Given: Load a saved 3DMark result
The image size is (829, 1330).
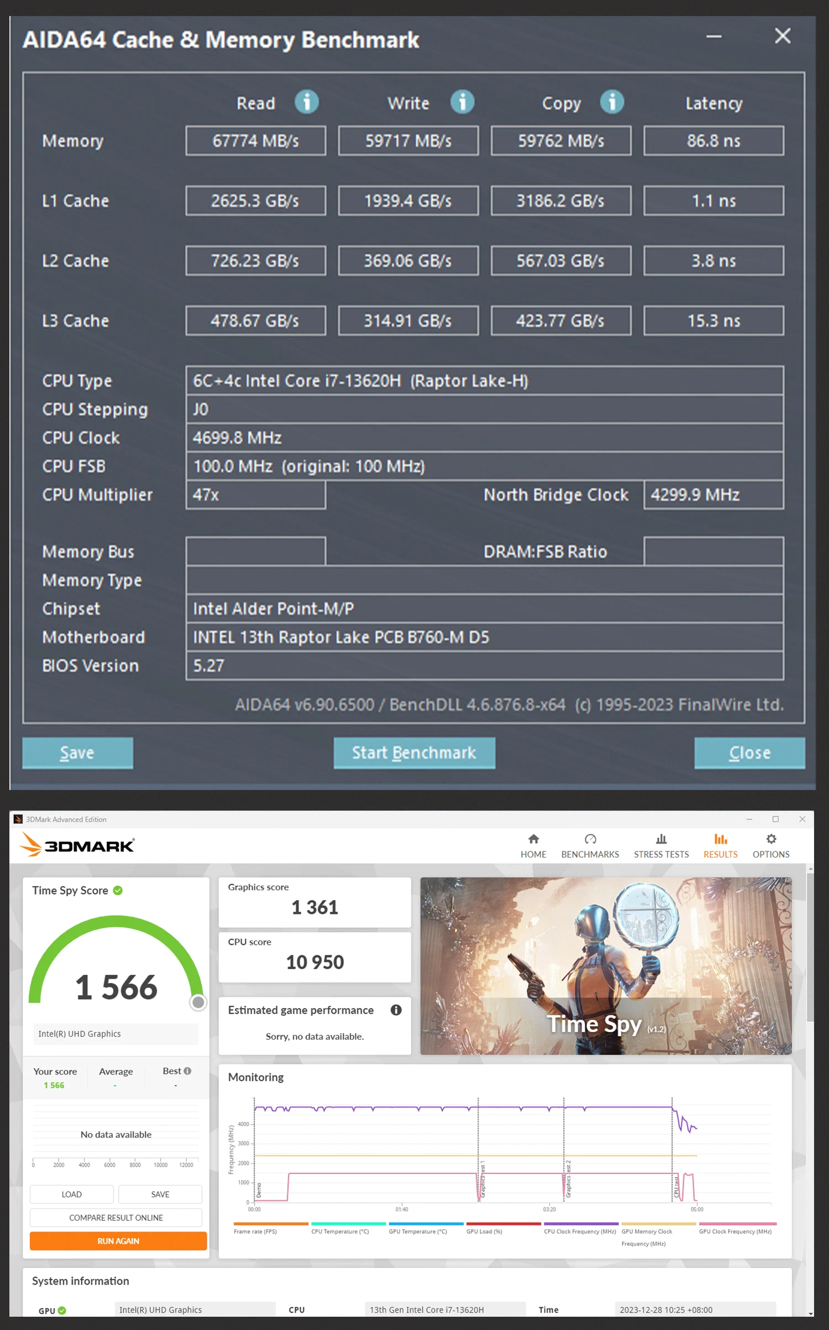Looking at the screenshot, I should click(72, 1194).
